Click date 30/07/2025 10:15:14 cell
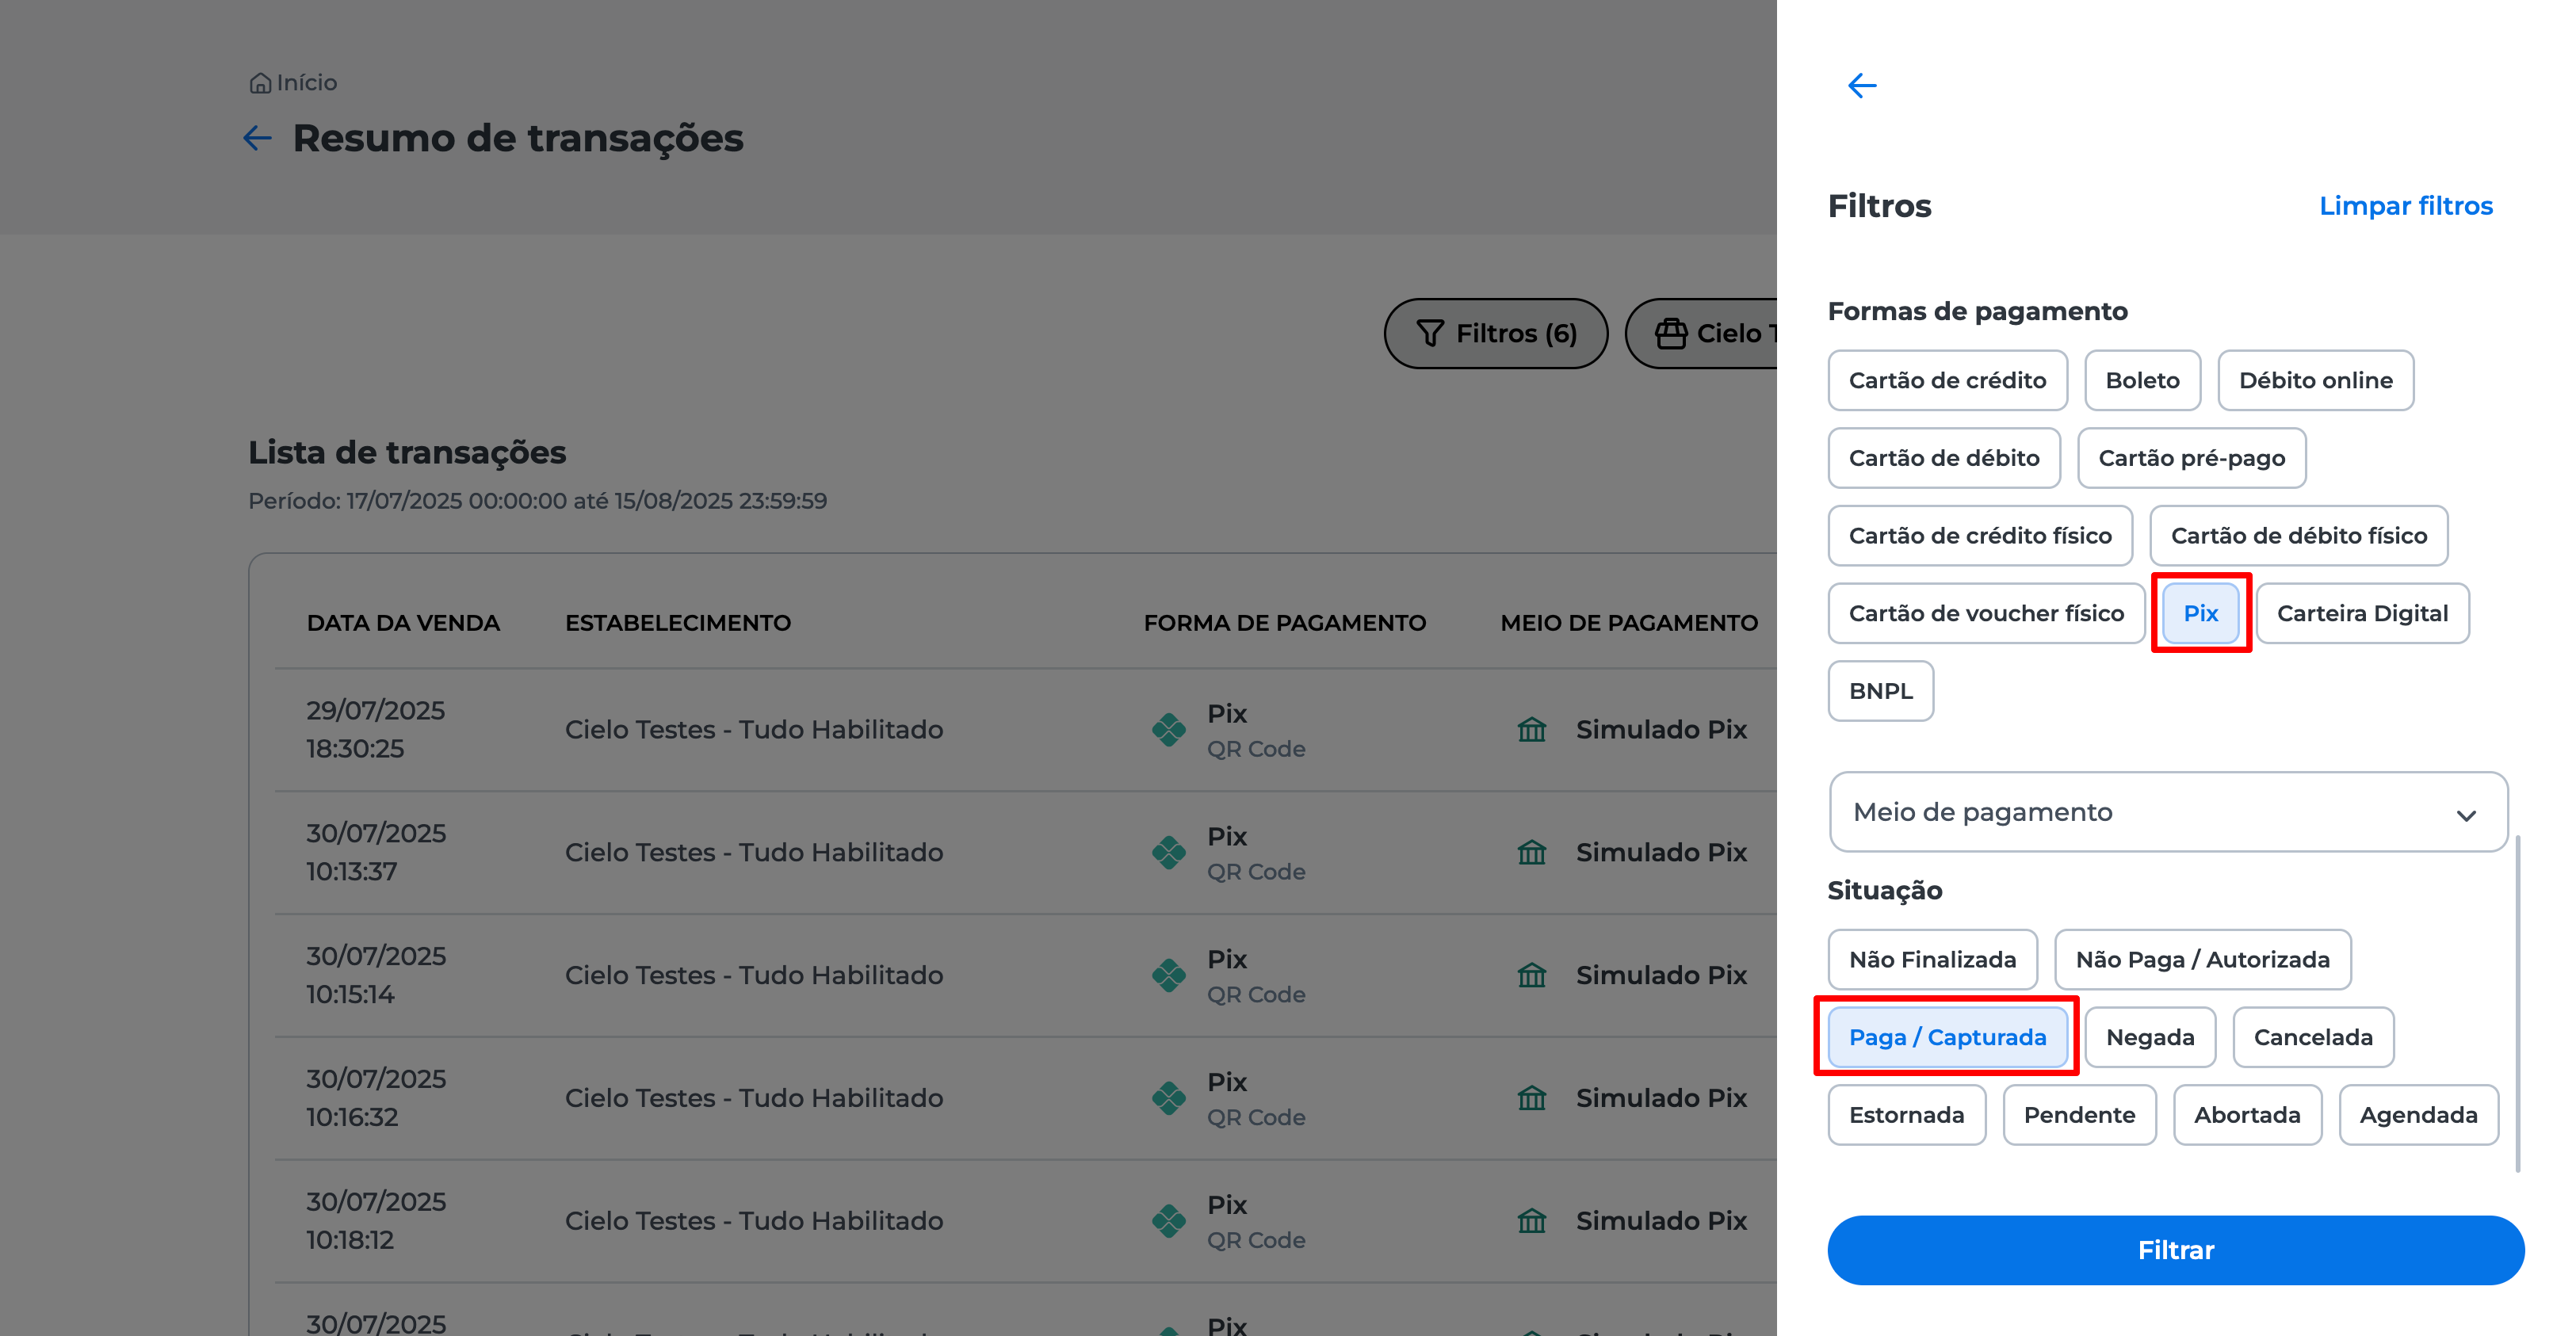The height and width of the screenshot is (1336, 2576). 375,975
